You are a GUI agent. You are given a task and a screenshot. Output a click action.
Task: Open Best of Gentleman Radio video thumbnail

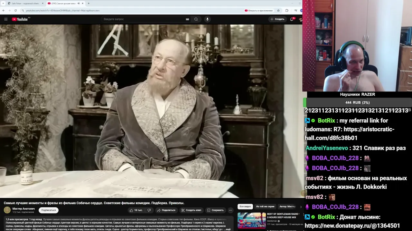(252, 220)
